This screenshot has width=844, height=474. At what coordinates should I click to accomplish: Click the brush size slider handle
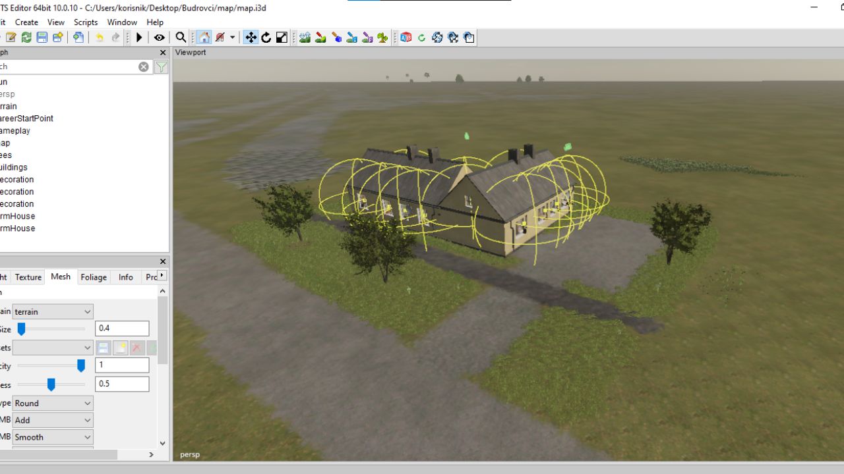point(21,329)
